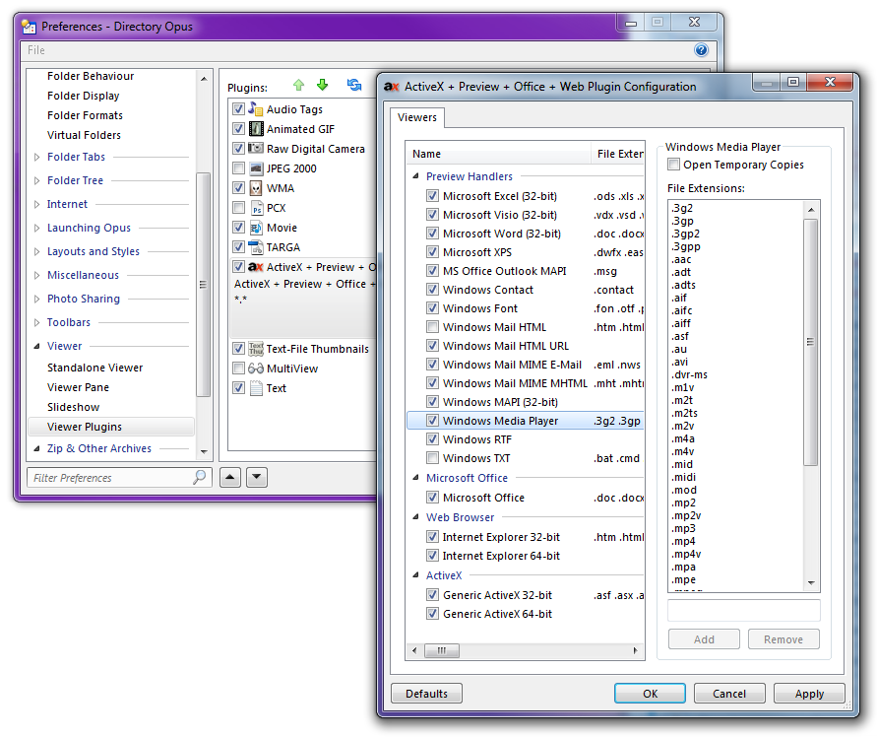Toggle the JPEG 2000 plugin checkbox
This screenshot has width=877, height=737.
pos(239,168)
